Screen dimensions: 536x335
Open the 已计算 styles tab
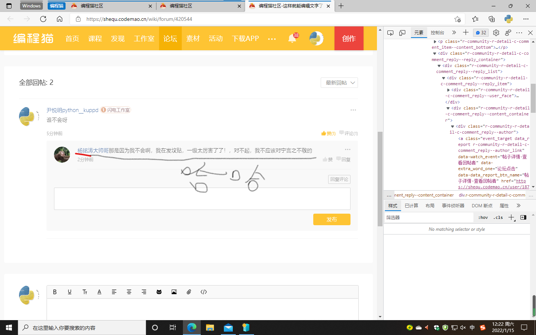coord(411,205)
